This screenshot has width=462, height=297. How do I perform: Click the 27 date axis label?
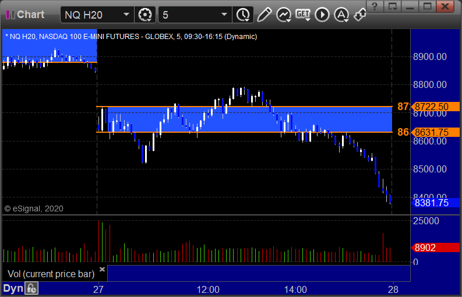[98, 289]
